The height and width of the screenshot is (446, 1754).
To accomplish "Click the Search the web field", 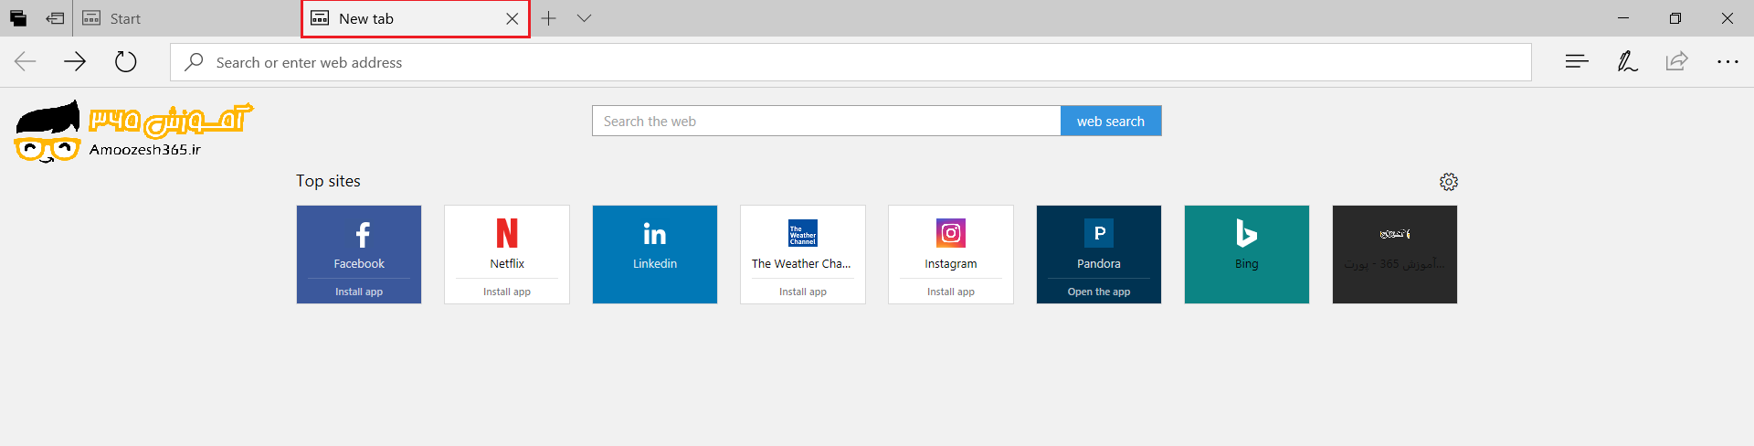I will [827, 121].
